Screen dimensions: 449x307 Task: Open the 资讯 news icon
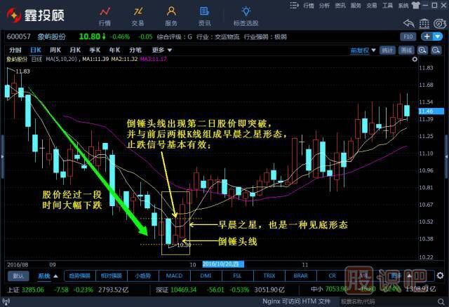(205, 15)
